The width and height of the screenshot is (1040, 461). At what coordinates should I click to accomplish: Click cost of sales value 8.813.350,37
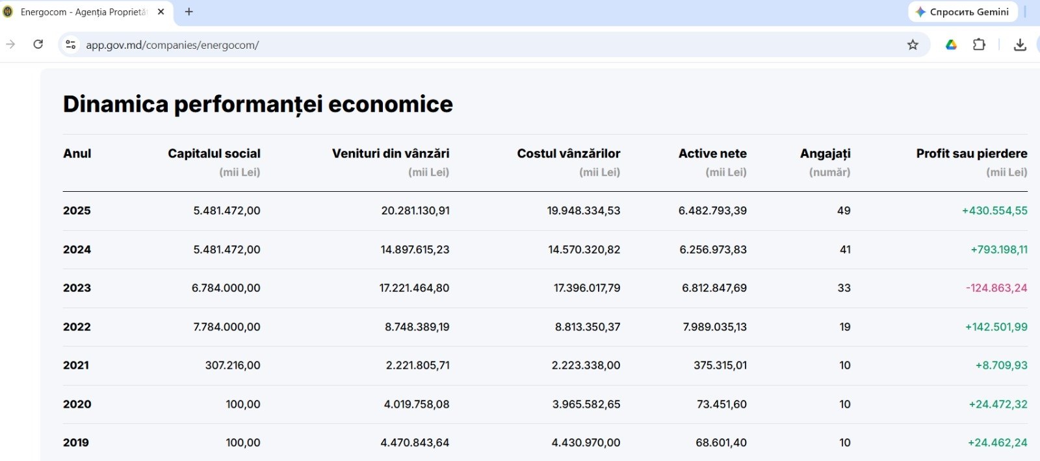click(588, 327)
